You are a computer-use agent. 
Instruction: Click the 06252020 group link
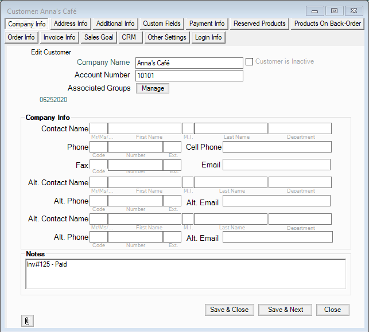click(53, 100)
